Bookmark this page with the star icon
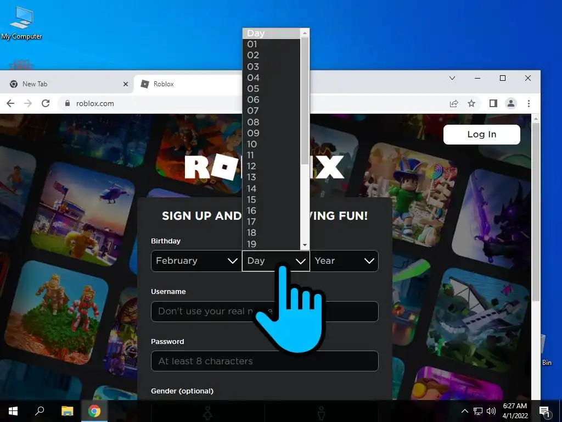Image resolution: width=562 pixels, height=422 pixels. point(471,103)
